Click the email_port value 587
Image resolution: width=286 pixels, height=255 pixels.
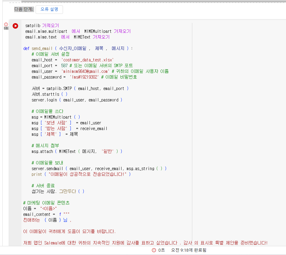coord(64,66)
